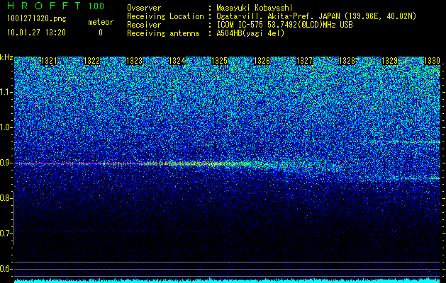The width and height of the screenshot is (446, 283).
Task: Click the ICOM IC-575 receiver text
Action: click(284, 25)
